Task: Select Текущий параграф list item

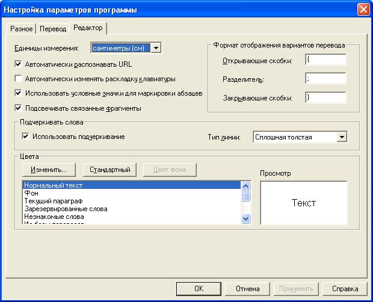Action: point(132,201)
